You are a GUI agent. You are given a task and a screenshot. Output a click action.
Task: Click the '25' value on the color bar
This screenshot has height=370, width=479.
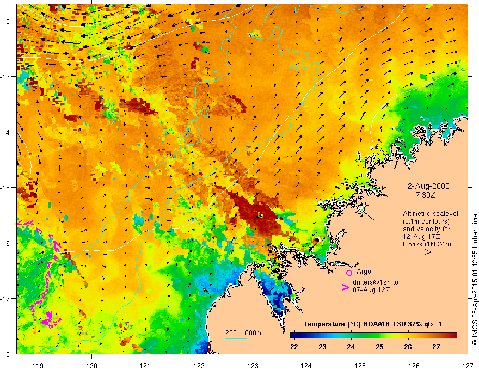coord(379,347)
